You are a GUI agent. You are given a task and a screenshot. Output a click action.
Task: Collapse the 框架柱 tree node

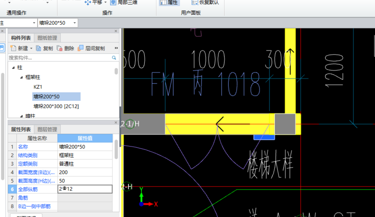[21, 77]
